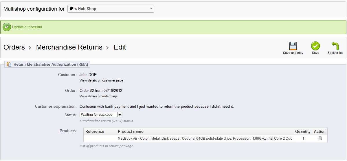Click the green Save checkmark icon
Image resolution: width=347 pixels, height=161 pixels.
pos(315,46)
